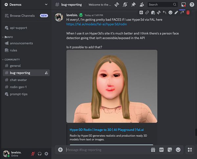Send a gift icon
Image resolution: width=197 pixels, height=159 pixels.
point(153,150)
